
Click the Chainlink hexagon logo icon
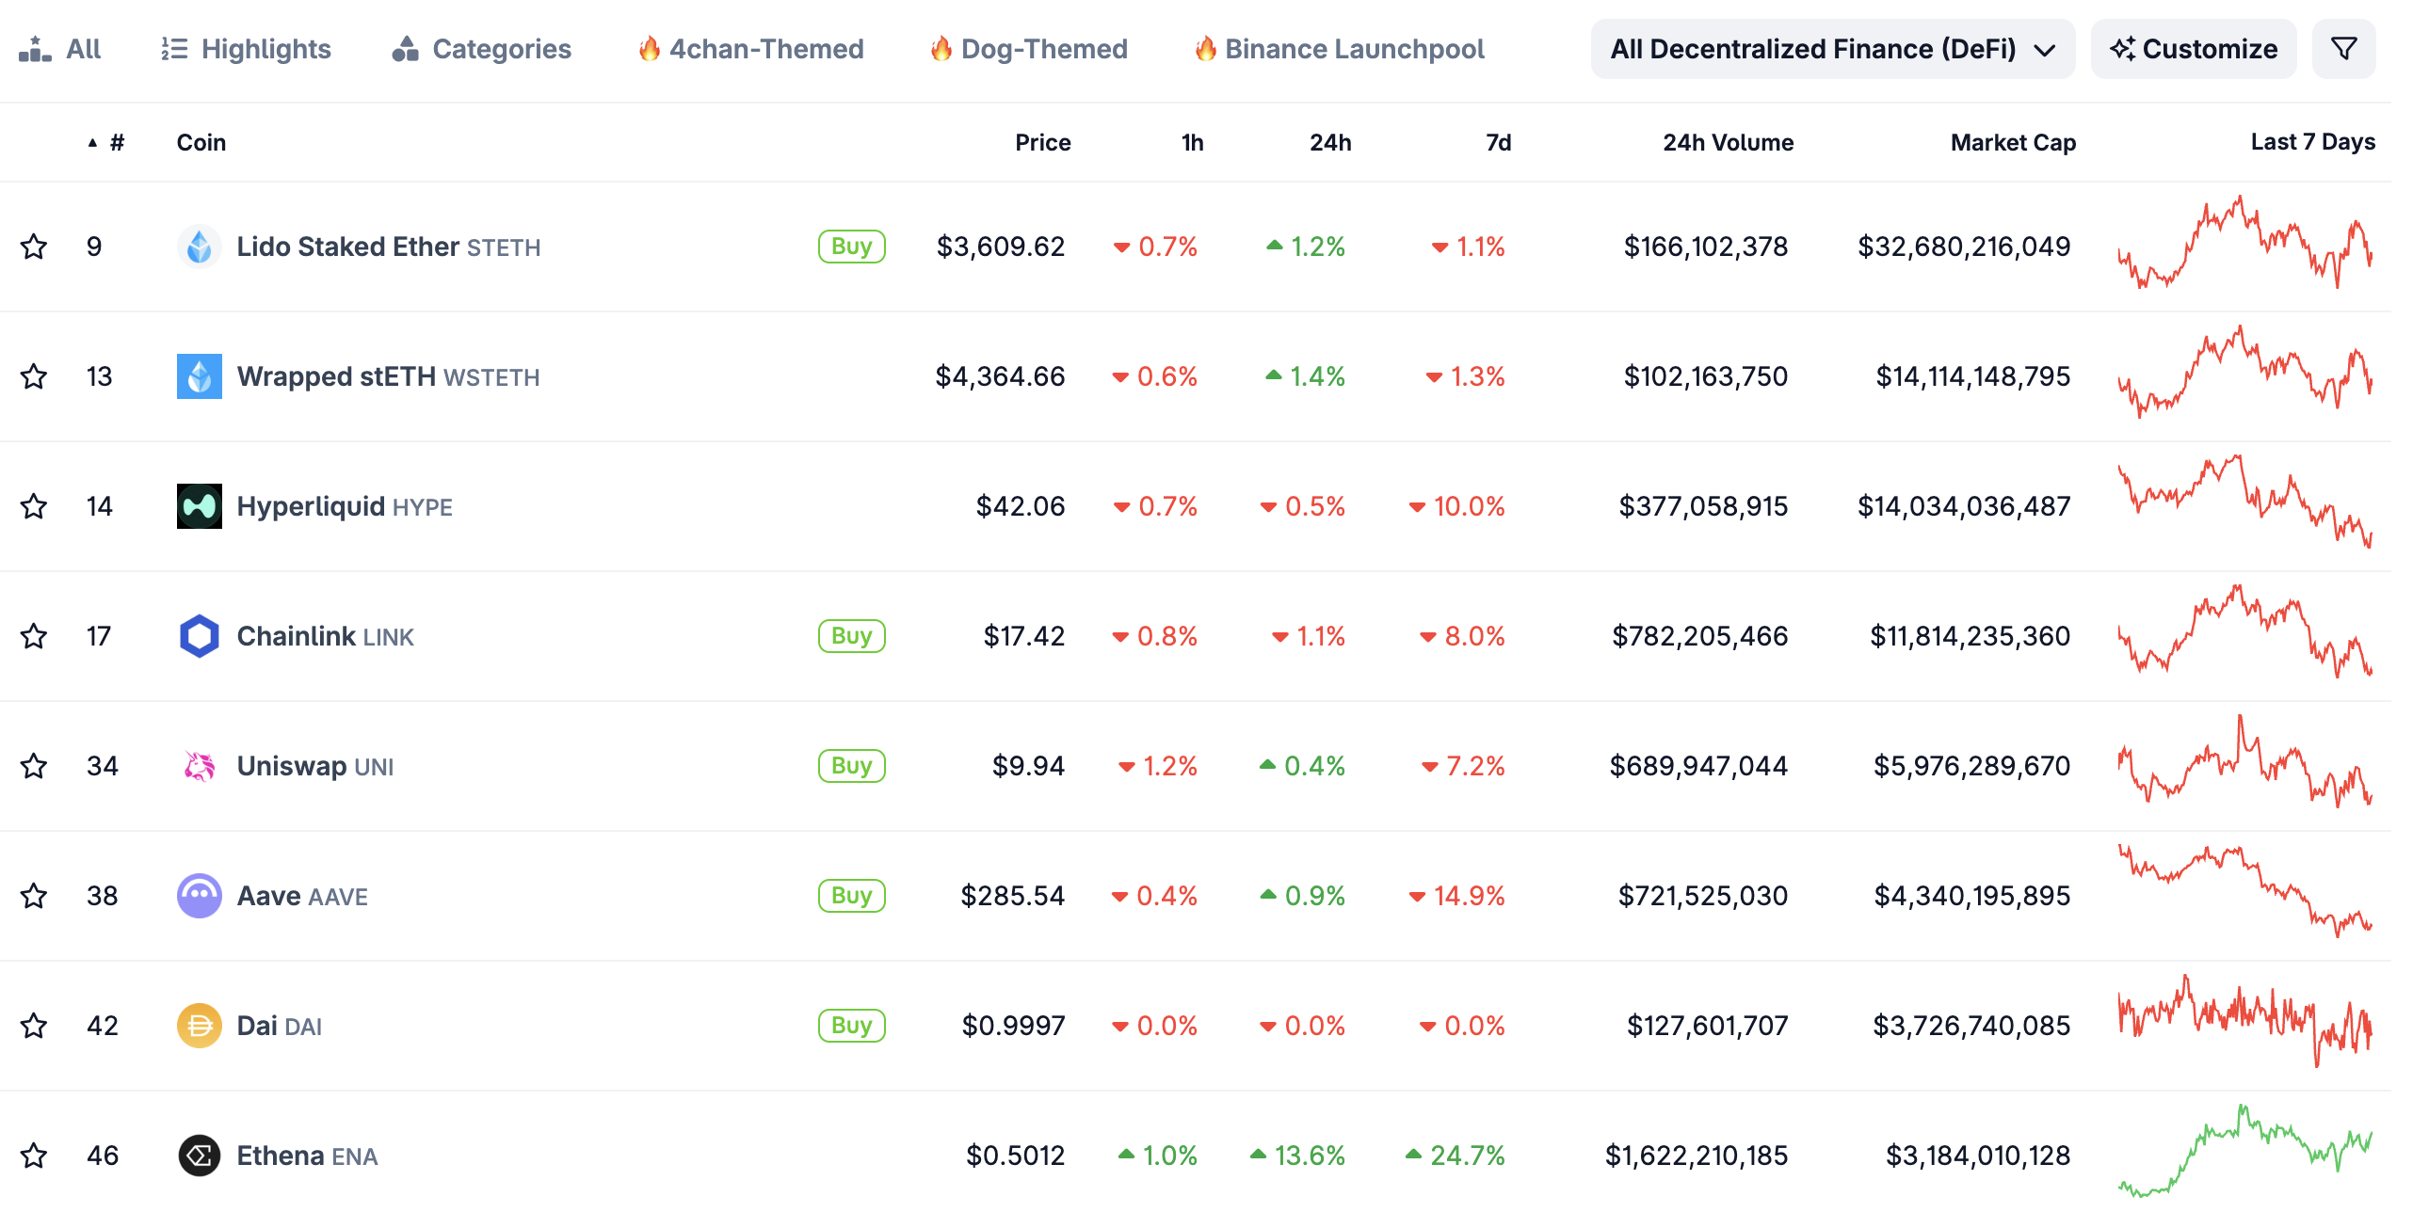click(199, 636)
